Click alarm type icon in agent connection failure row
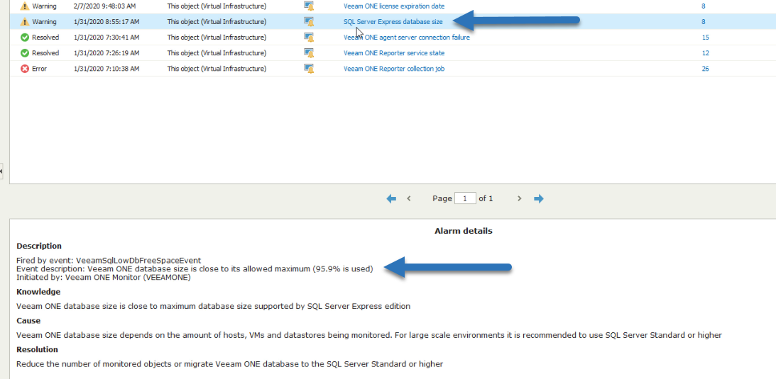776x379 pixels. point(309,38)
